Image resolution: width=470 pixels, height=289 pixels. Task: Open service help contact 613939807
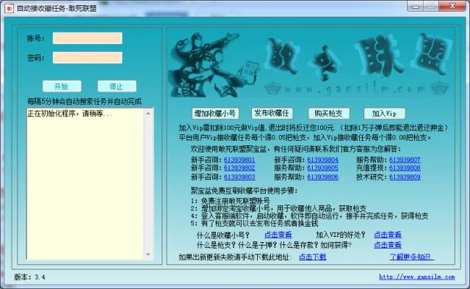tap(405, 160)
